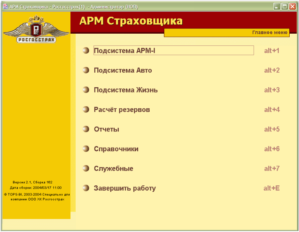Viewport: 299px width, 232px height.
Task: Open Подсистема Авто
Action: point(123,70)
